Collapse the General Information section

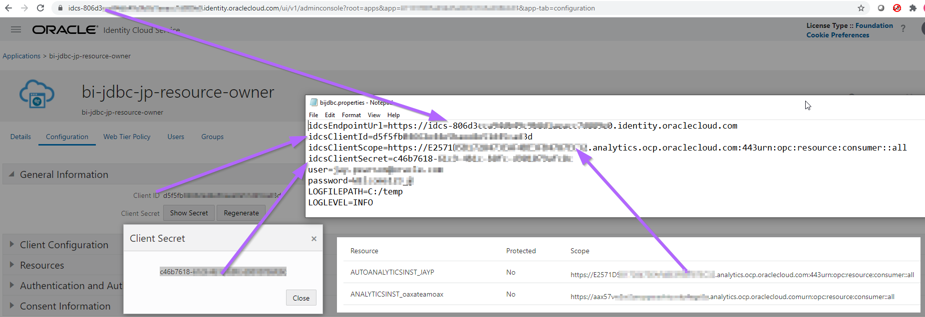tap(11, 174)
